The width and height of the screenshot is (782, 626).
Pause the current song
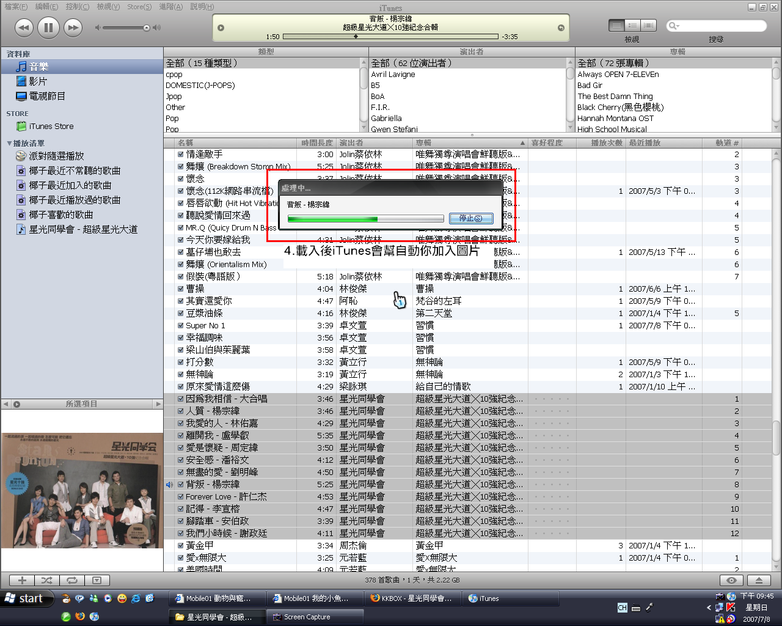coord(48,28)
